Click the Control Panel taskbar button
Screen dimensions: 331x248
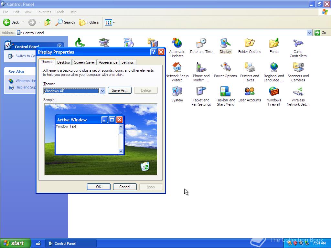71,243
